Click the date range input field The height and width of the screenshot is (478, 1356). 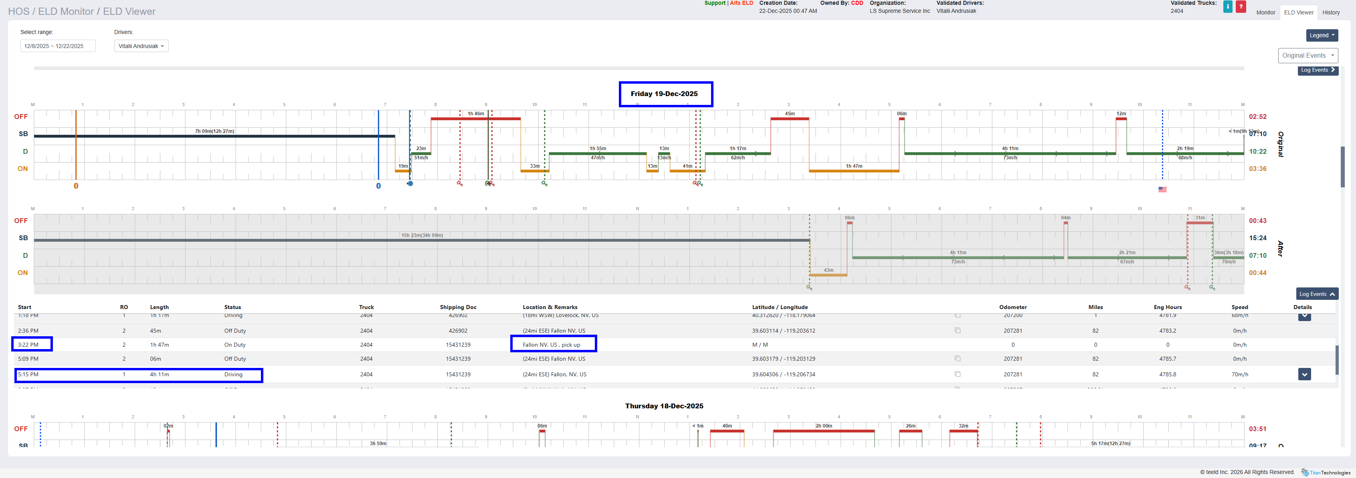(58, 46)
